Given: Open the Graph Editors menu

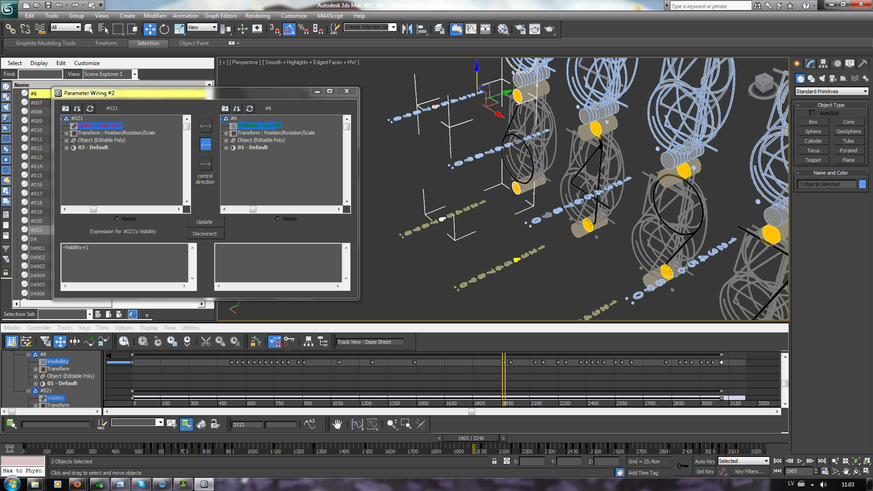Looking at the screenshot, I should 221,16.
